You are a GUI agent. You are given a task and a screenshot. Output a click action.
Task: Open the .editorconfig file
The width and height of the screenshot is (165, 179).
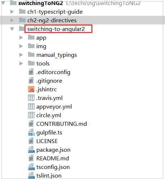point(53,72)
